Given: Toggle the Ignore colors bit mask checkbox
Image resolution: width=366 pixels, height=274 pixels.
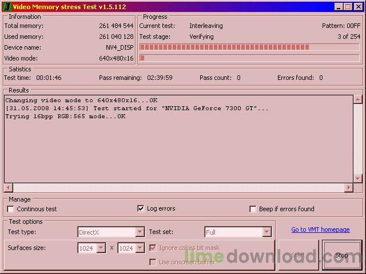Looking at the screenshot, I should point(153,248).
